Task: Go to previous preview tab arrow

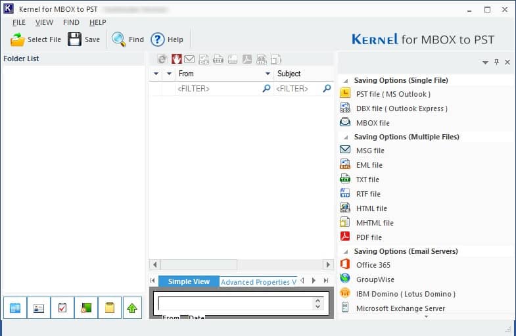Action: (x=302, y=280)
